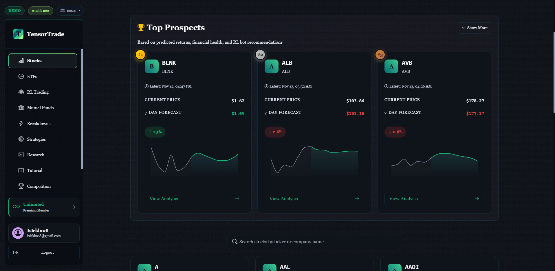
Task: Click the Research icon in sidebar
Action: pos(21,155)
